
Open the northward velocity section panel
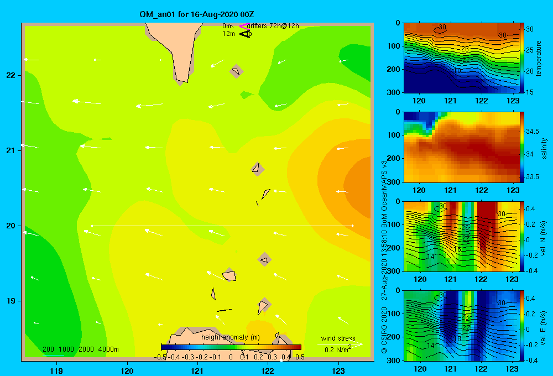click(462, 236)
